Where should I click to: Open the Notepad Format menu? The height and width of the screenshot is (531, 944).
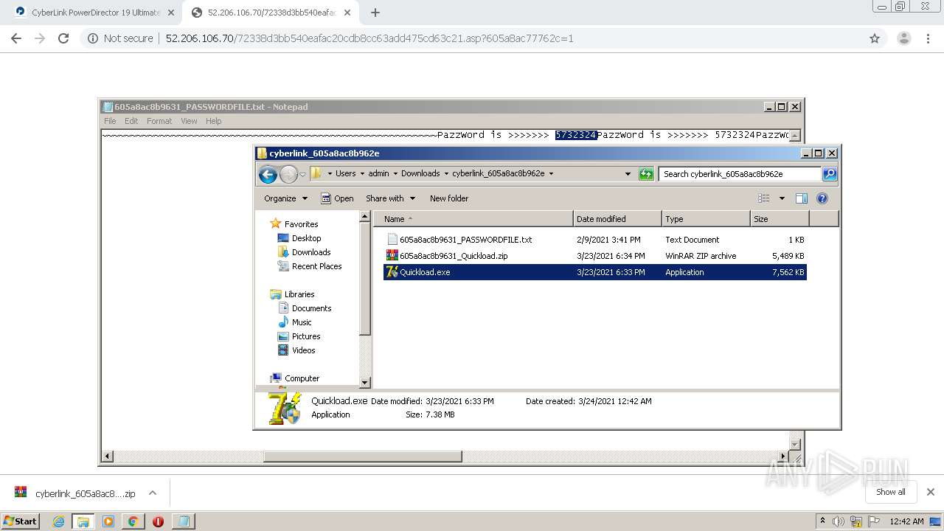pyautogui.click(x=159, y=121)
